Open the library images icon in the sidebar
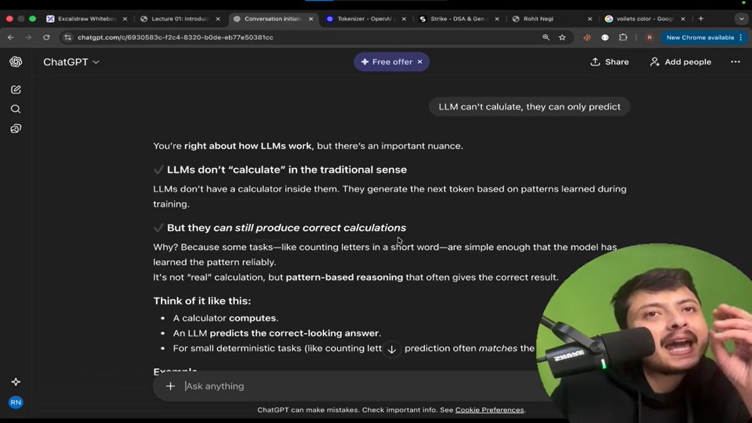Image resolution: width=752 pixels, height=423 pixels. coord(16,128)
